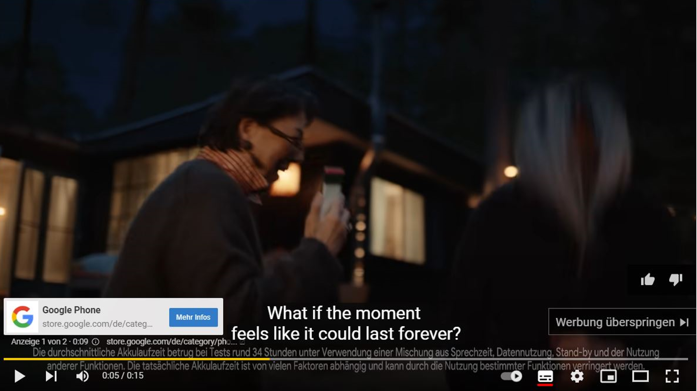The image size is (697, 391).
Task: Click the Google logo on the ad card
Action: coord(22,317)
